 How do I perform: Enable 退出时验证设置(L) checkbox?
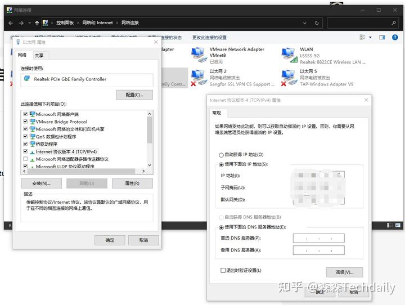coord(223,270)
